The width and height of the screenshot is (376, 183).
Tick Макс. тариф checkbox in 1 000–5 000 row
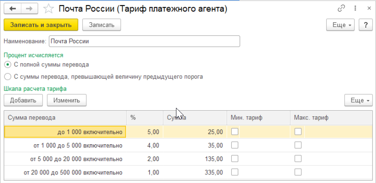click(x=298, y=145)
